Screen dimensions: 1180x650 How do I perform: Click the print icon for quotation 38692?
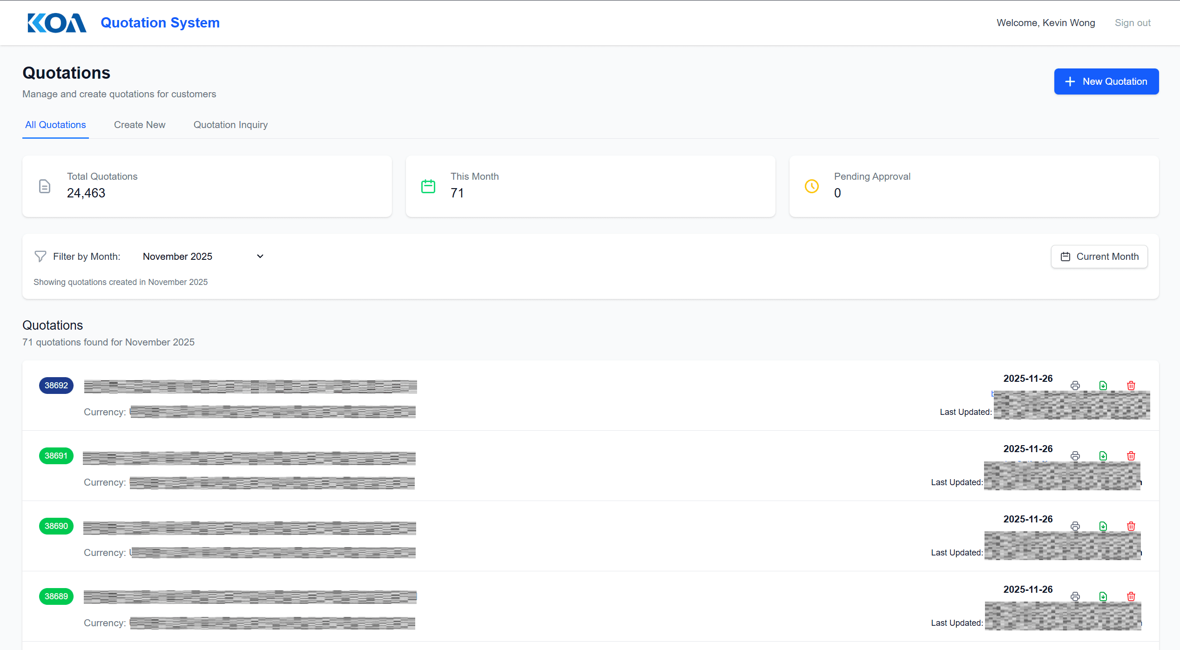1075,386
